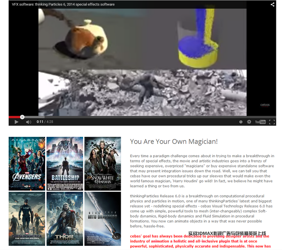282x250 pixels.
Task: Open the Battleship movie poster
Action: pyautogui.click(x=65, y=164)
